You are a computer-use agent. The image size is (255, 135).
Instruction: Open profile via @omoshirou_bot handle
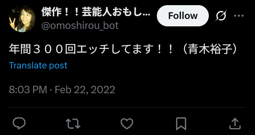click(x=80, y=26)
